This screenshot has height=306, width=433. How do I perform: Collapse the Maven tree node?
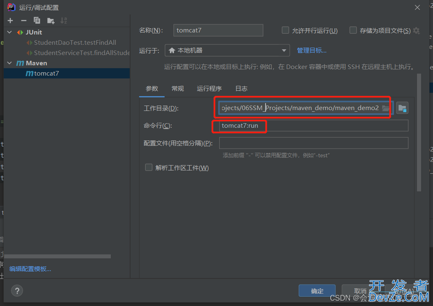pos(10,63)
